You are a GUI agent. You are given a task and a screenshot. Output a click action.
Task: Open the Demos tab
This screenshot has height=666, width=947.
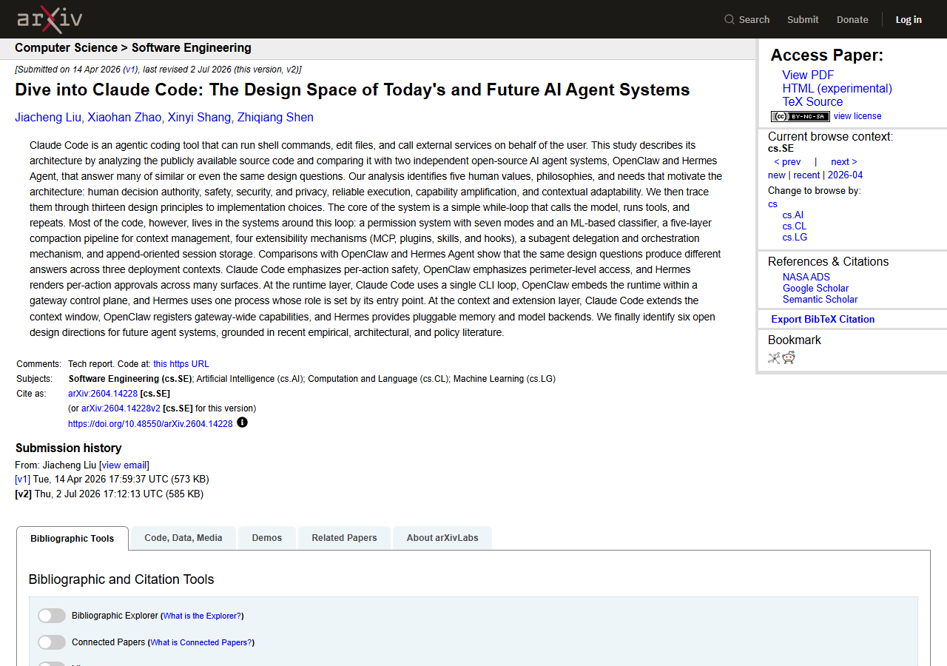(x=267, y=538)
